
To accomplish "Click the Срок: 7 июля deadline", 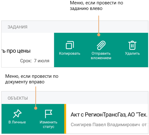I will tap(35, 61).
